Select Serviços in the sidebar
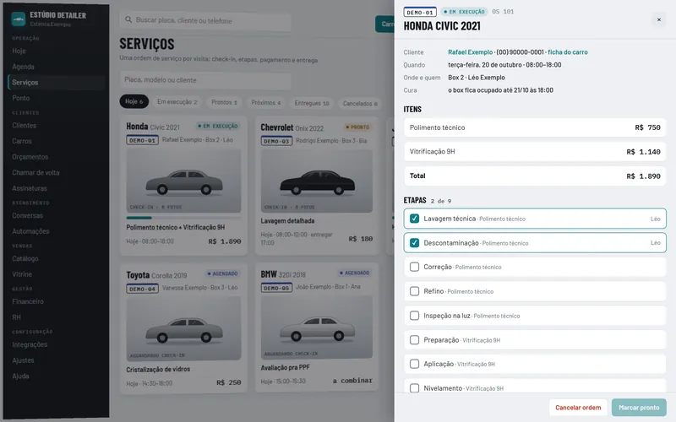The width and height of the screenshot is (676, 422). click(56, 82)
